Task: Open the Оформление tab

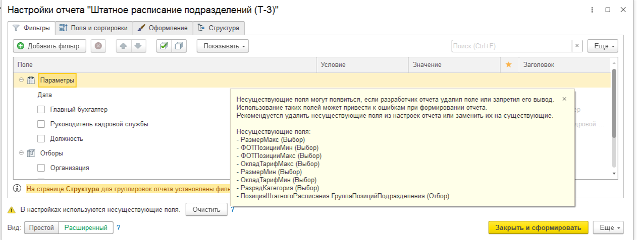Action: click(x=164, y=28)
